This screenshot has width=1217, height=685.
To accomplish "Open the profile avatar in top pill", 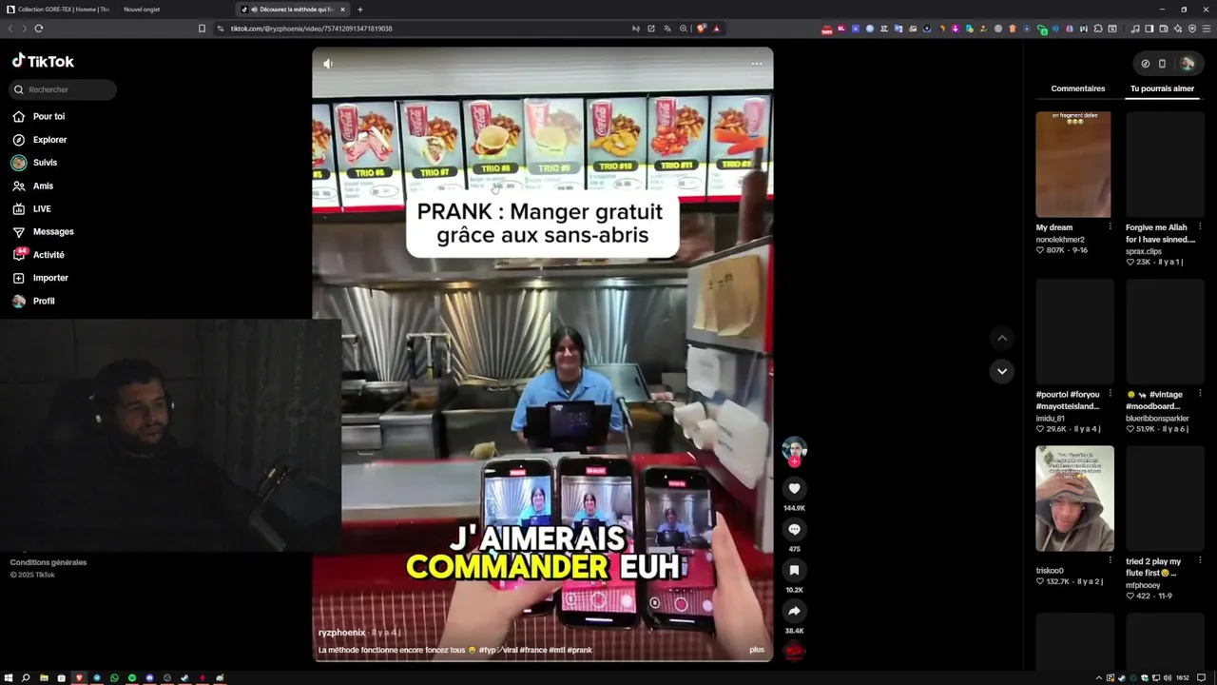I will [1187, 64].
